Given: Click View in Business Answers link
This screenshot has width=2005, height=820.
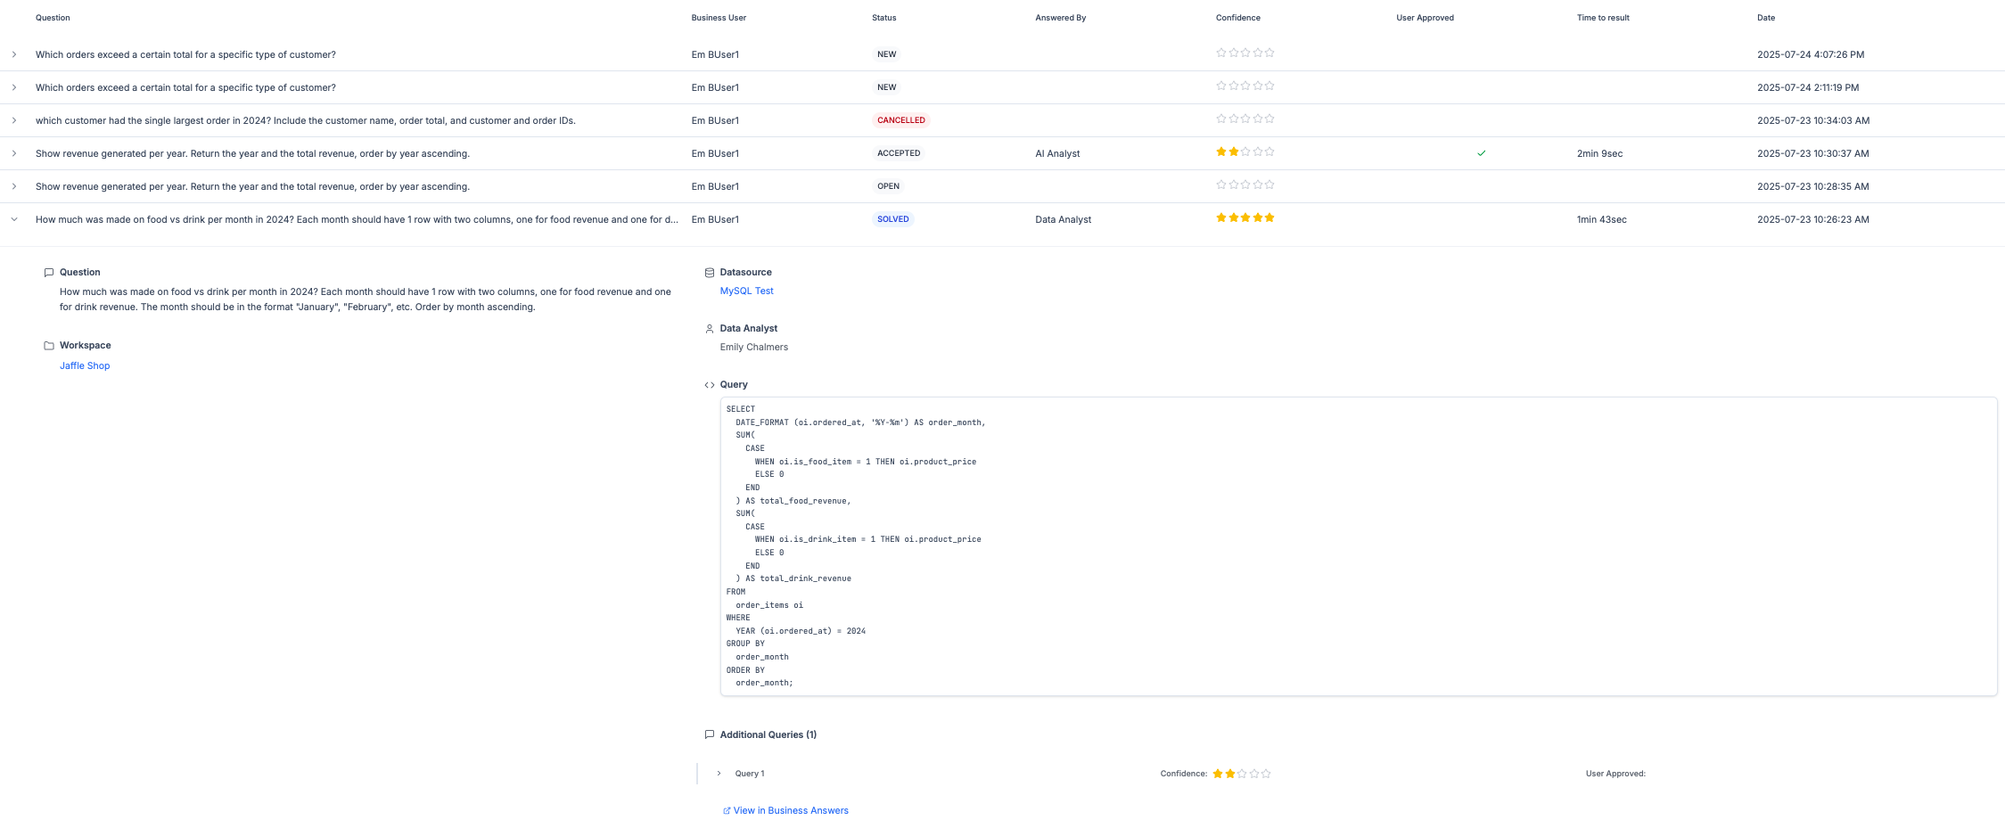Looking at the screenshot, I should point(791,811).
